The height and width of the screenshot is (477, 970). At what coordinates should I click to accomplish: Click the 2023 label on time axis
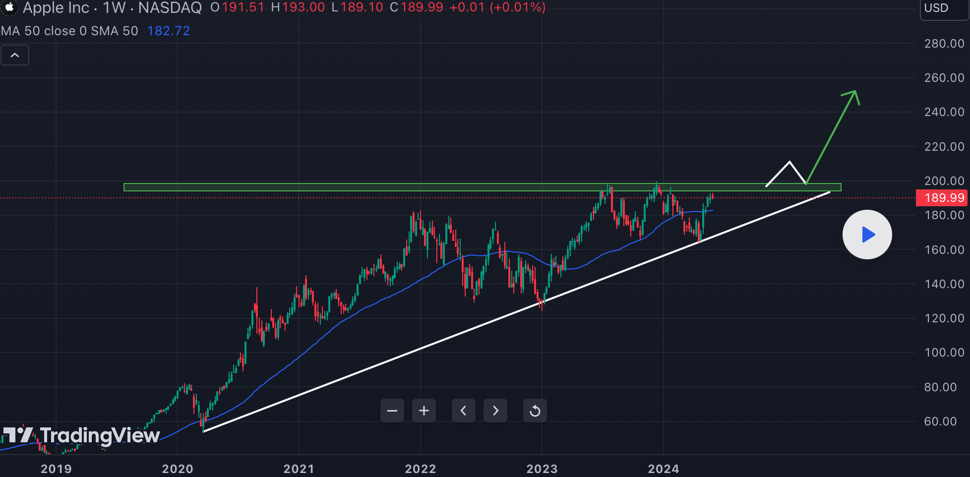tap(542, 469)
